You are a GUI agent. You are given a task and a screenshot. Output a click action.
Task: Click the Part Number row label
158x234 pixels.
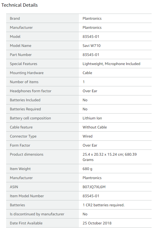[x=21, y=55]
